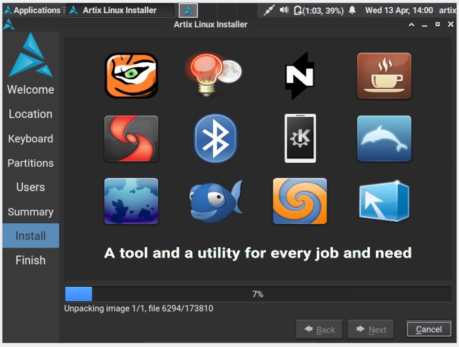The width and height of the screenshot is (459, 347).
Task: Select the Partitions step in the sidebar
Action: tap(31, 163)
